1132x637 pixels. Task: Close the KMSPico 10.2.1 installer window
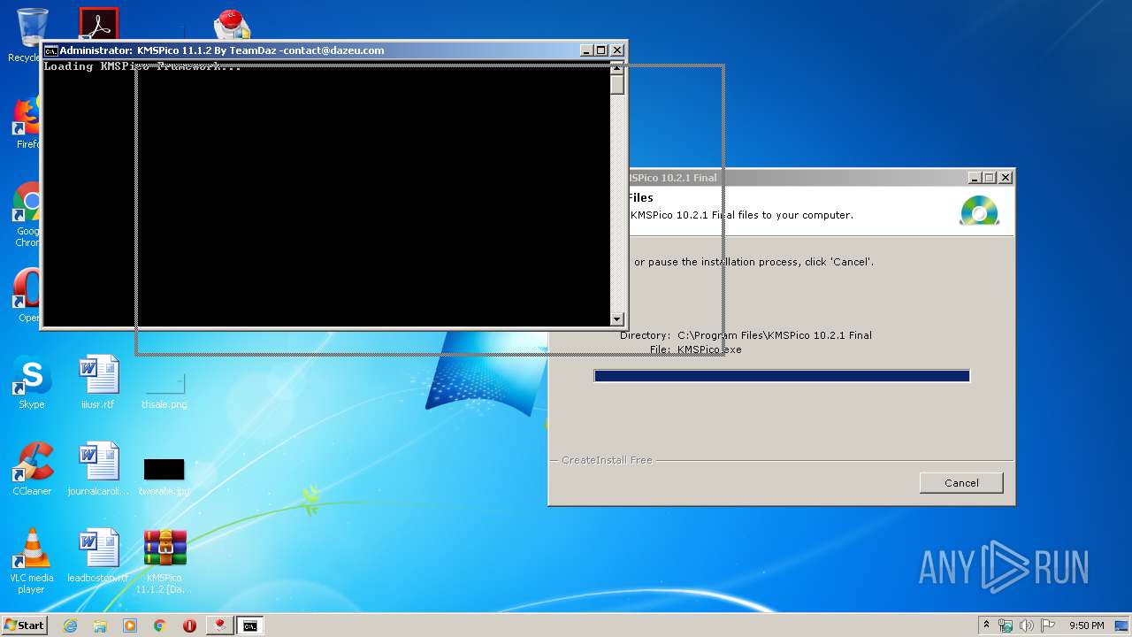coord(1005,177)
